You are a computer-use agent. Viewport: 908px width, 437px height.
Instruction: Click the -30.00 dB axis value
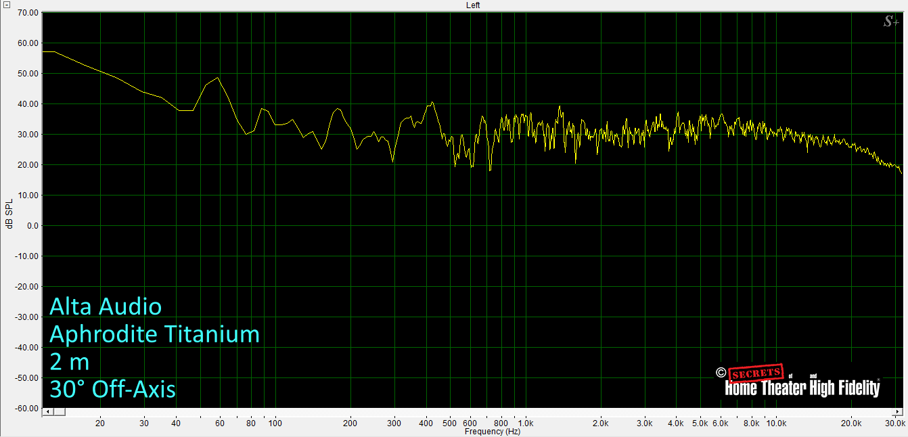click(x=26, y=317)
